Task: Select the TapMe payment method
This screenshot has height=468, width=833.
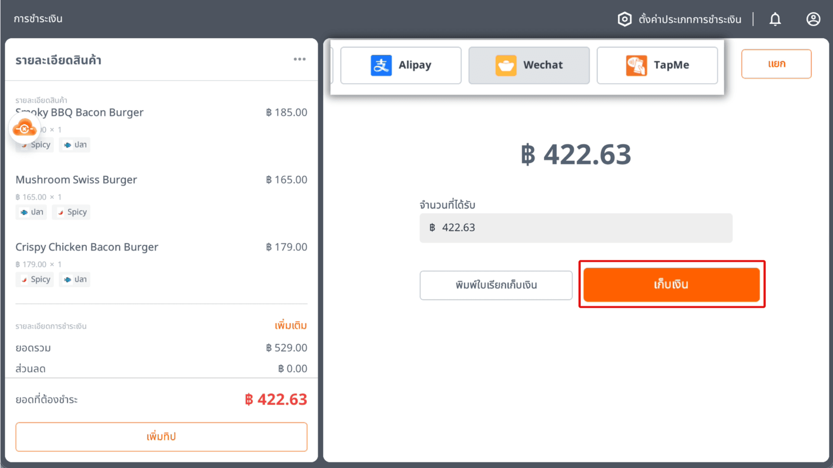Action: pos(657,65)
